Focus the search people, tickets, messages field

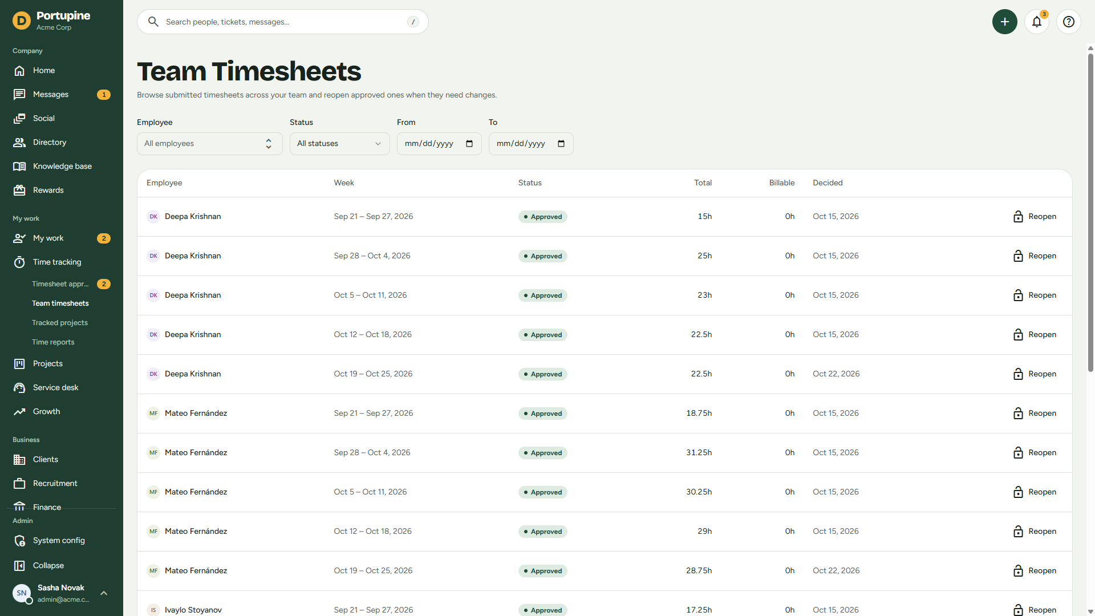283,22
